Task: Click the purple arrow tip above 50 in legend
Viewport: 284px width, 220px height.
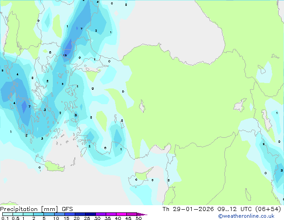Action: click(x=142, y=214)
